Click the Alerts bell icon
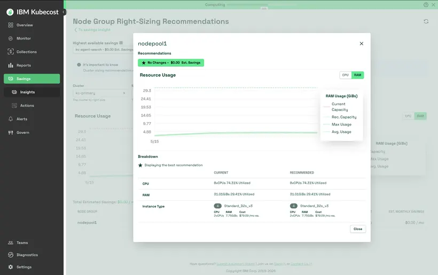 click(x=11, y=119)
